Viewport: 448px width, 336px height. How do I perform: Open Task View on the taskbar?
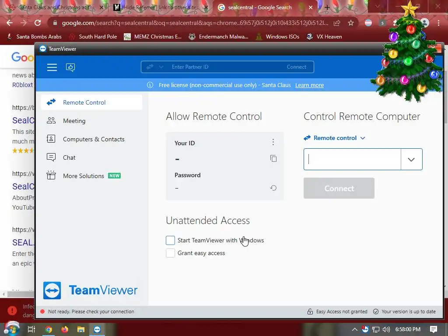tap(31, 329)
